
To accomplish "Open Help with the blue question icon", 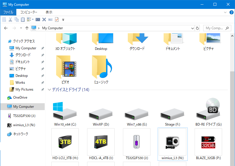I will [232, 12].
